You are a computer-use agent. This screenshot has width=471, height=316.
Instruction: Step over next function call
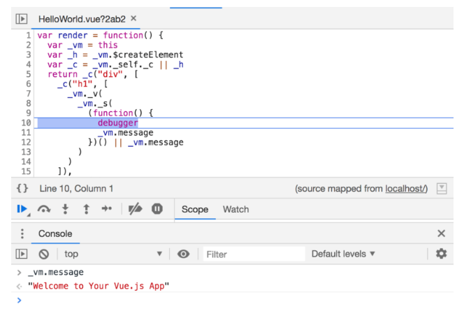coord(44,209)
